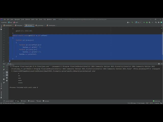
Task: Click the ppl1 method breadcrumb
Action: pos(16,22)
